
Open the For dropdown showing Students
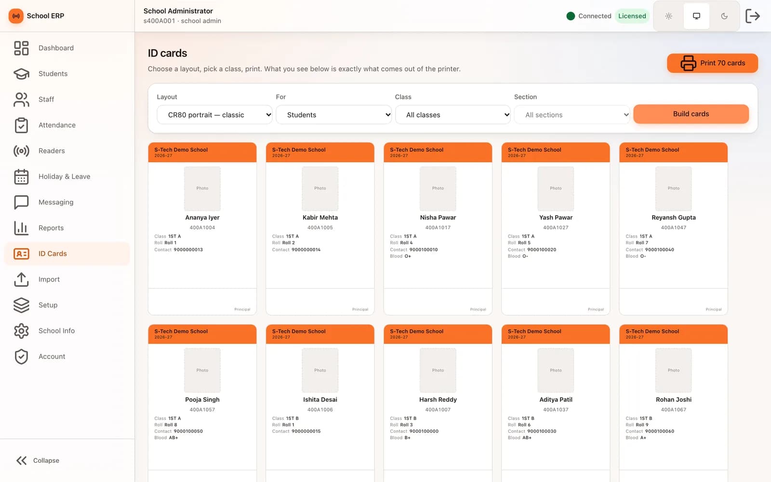(333, 115)
